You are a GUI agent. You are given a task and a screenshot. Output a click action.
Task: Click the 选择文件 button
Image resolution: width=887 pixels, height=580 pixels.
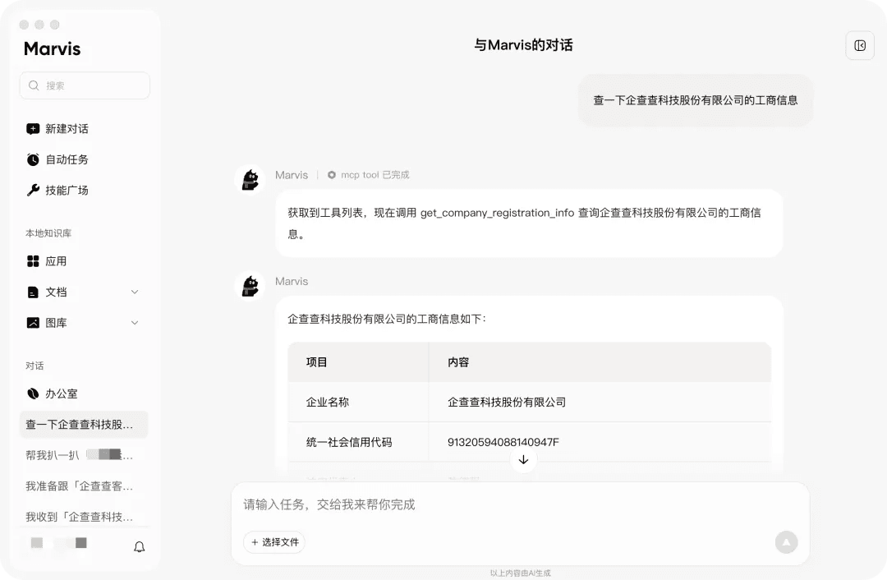(274, 542)
